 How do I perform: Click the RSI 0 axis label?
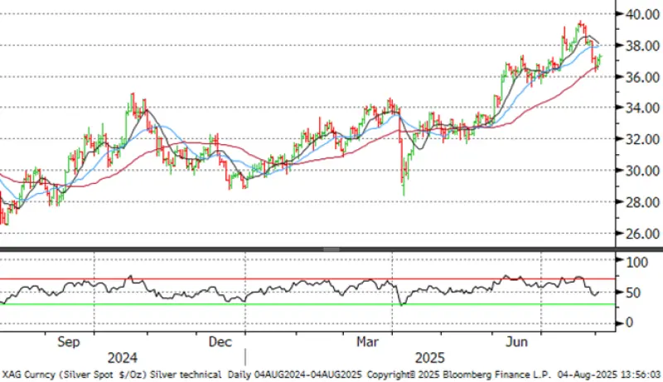[x=629, y=323]
